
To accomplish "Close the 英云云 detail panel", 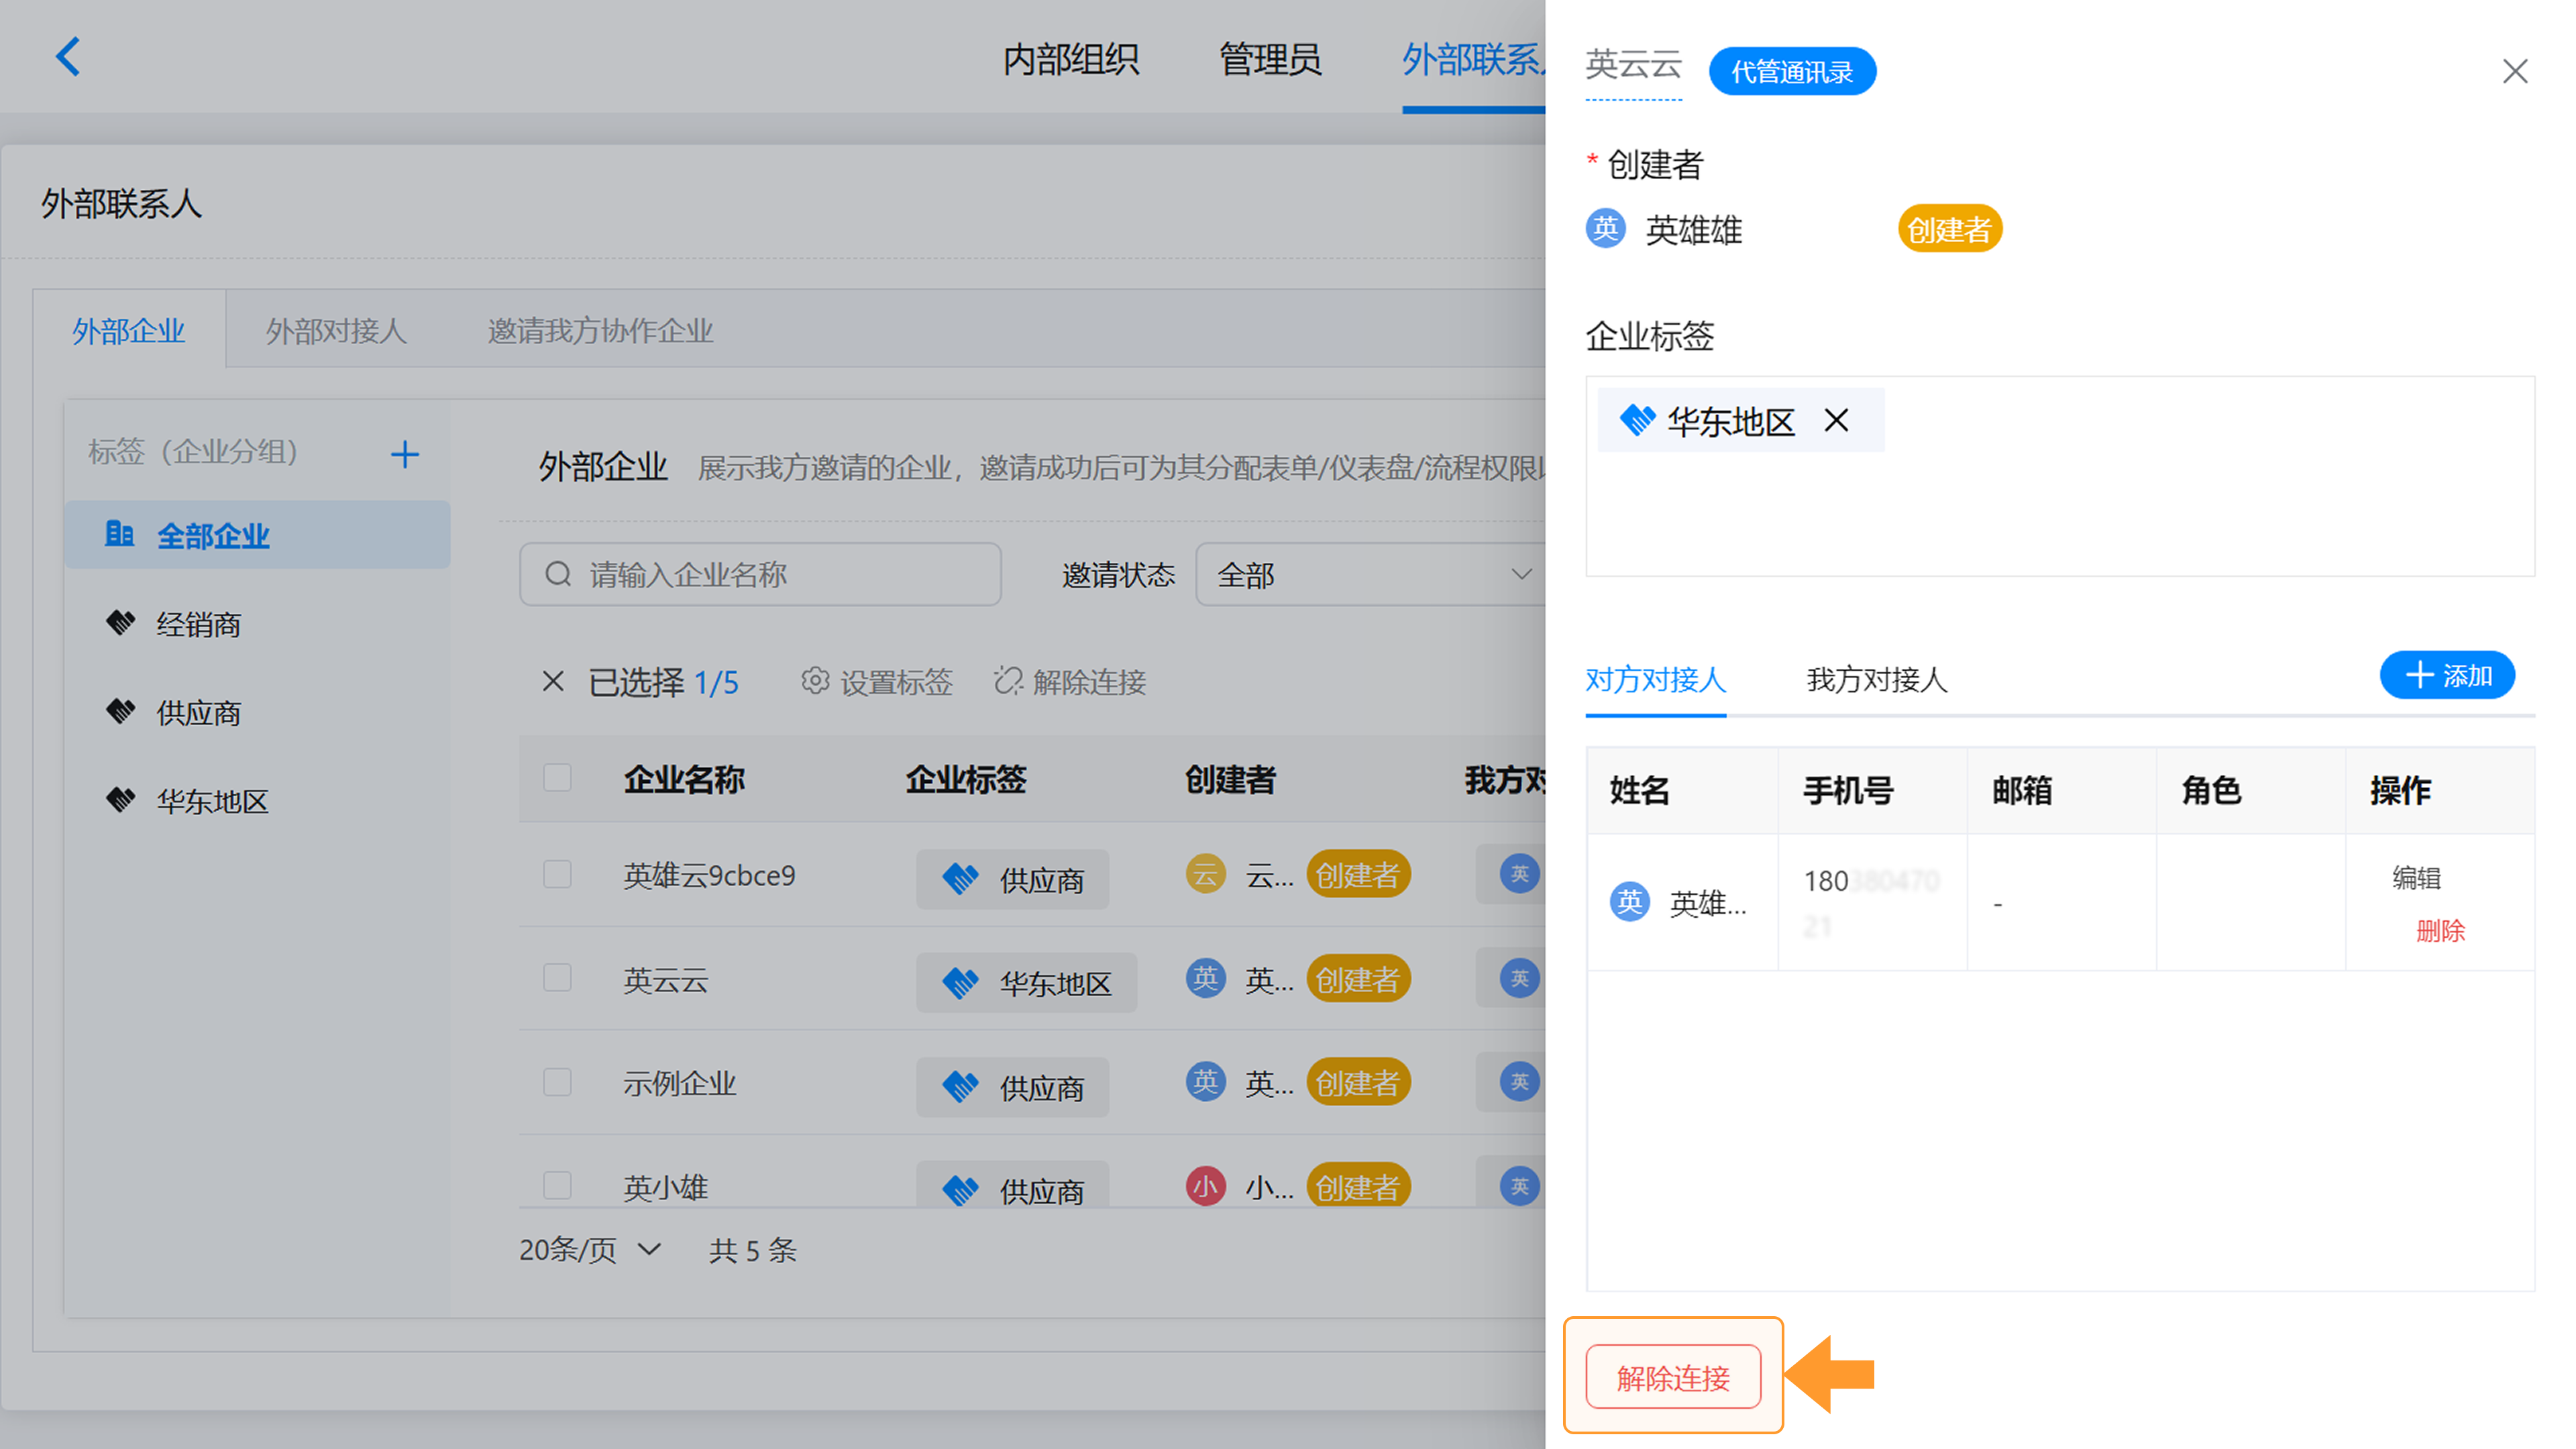I will (2514, 71).
